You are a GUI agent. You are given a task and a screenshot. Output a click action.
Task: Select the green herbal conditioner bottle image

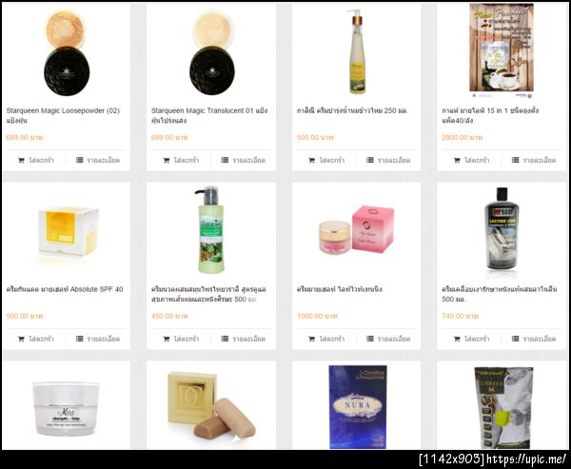pos(210,230)
